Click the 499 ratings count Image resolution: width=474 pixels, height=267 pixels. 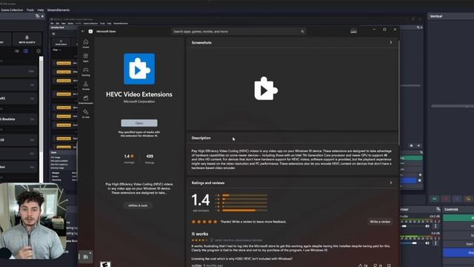[x=150, y=156]
